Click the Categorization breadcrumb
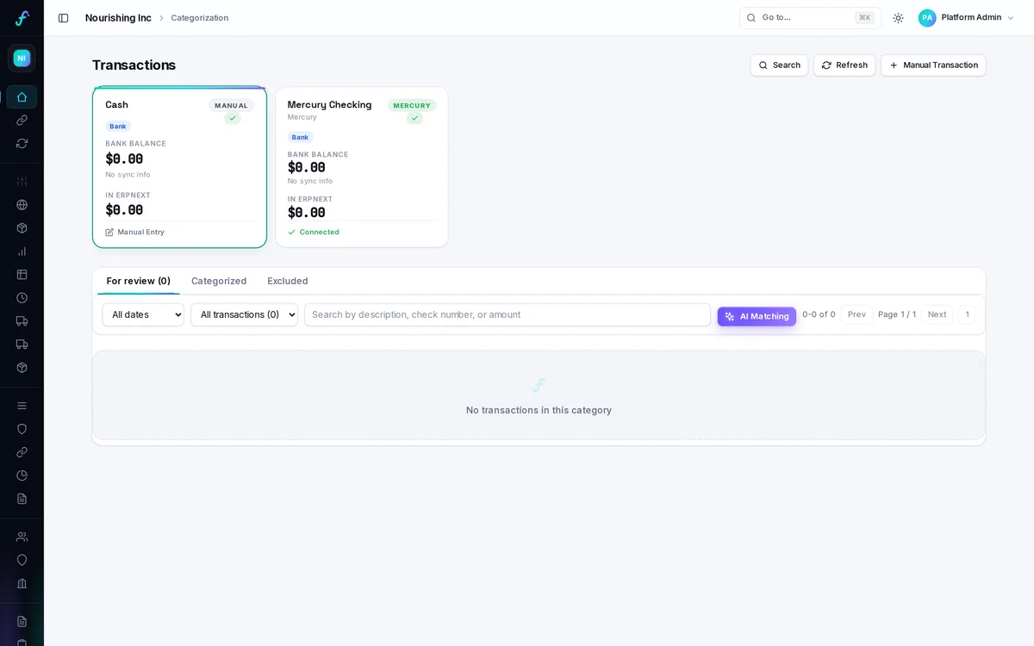This screenshot has width=1034, height=646. pos(200,18)
